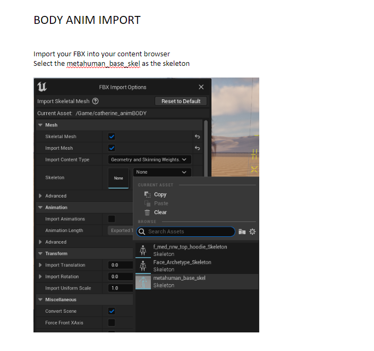This screenshot has width=374, height=351.
Task: Click the Unreal Engine logo icon
Action: pyautogui.click(x=42, y=87)
